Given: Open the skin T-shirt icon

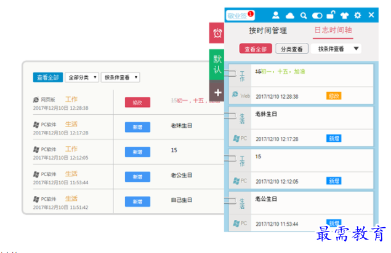Looking at the screenshot, I should tap(344, 16).
